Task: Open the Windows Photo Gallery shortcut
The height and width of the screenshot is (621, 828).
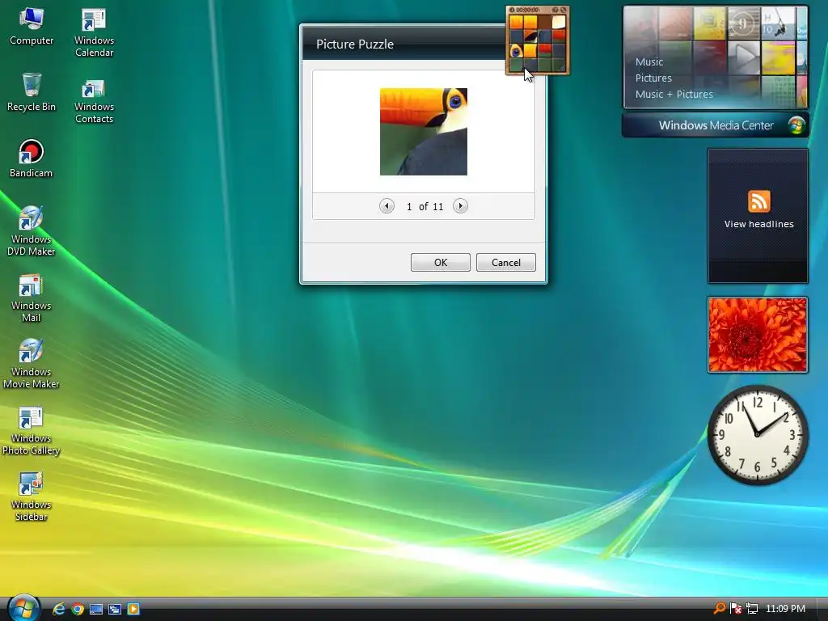Action: [32, 430]
